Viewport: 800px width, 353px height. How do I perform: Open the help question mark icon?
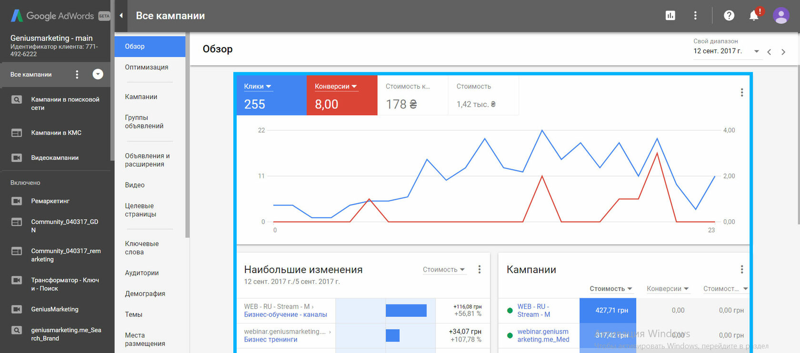pyautogui.click(x=729, y=16)
